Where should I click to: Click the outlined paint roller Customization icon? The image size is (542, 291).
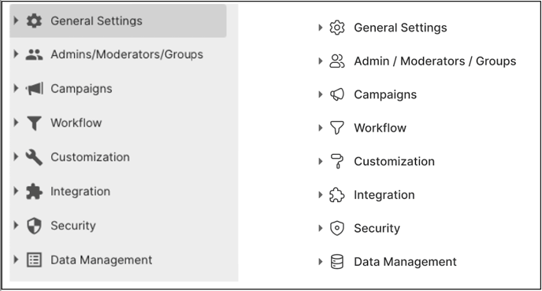[336, 161]
